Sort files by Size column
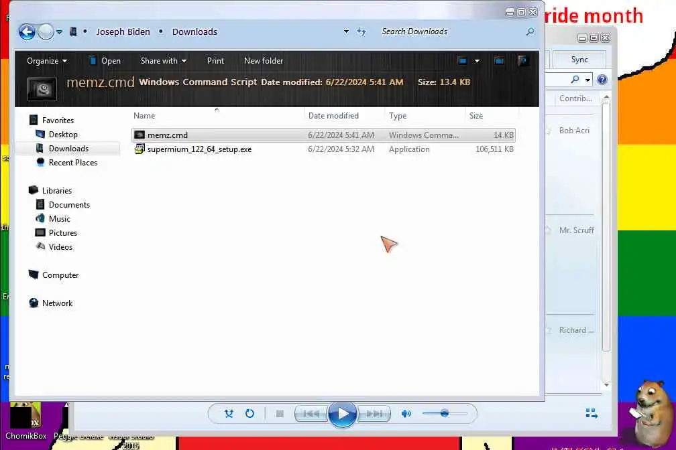 [x=476, y=116]
